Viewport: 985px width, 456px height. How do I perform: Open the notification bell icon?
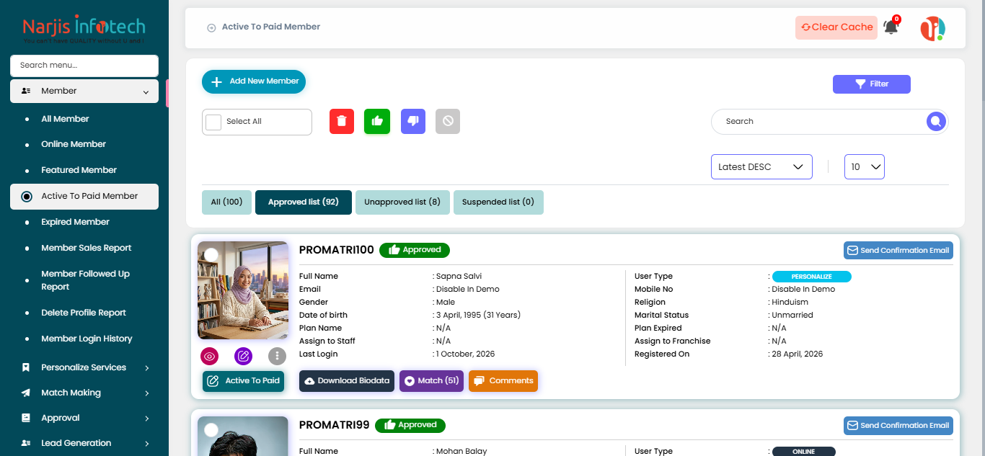coord(891,27)
